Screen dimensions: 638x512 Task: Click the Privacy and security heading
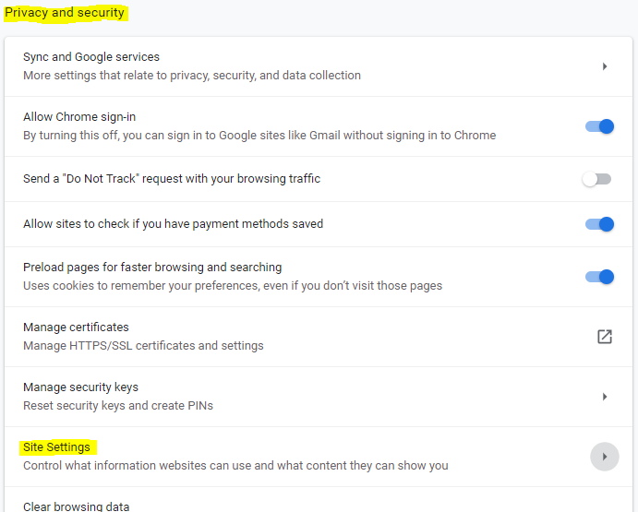tap(65, 14)
